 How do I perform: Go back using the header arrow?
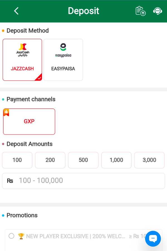click(x=16, y=11)
